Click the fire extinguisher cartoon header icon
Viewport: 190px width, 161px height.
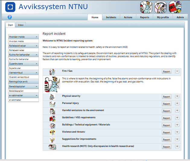pos(146,7)
